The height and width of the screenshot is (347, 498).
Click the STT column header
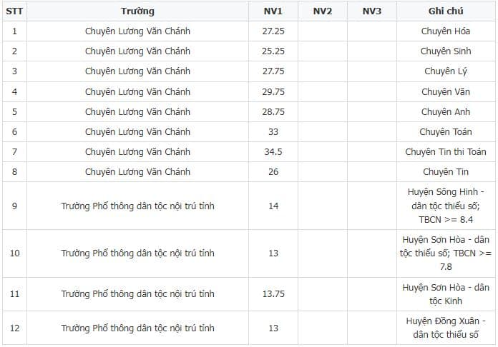14,11
